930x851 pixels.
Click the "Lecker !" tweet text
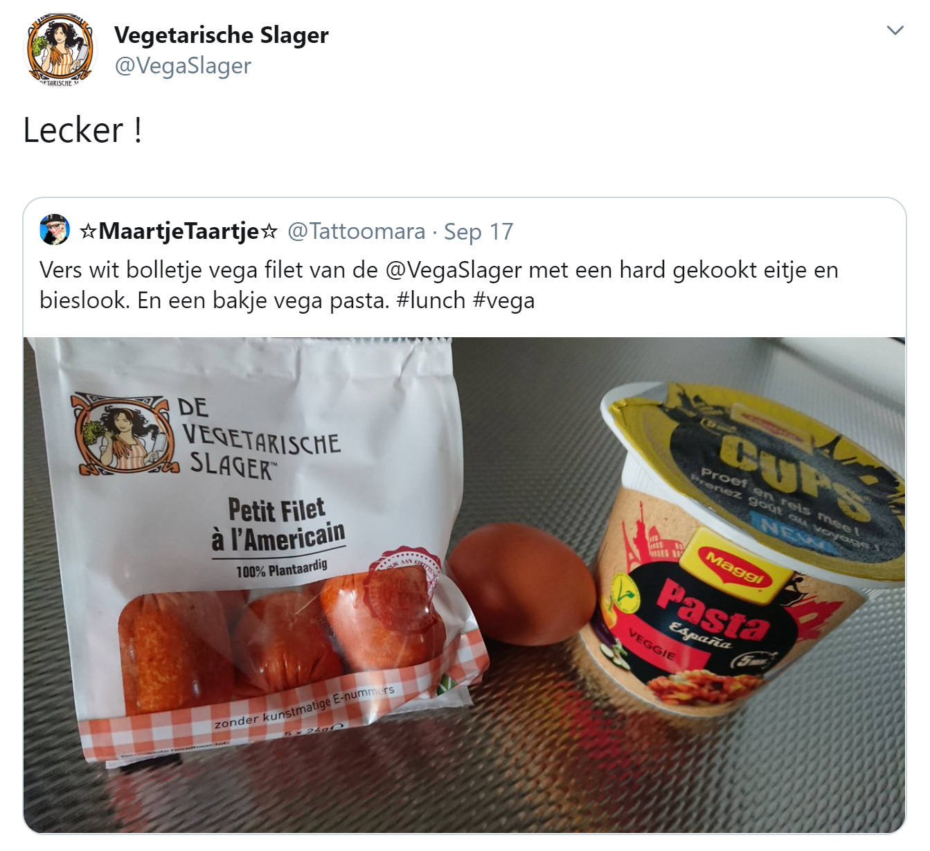pyautogui.click(x=83, y=130)
